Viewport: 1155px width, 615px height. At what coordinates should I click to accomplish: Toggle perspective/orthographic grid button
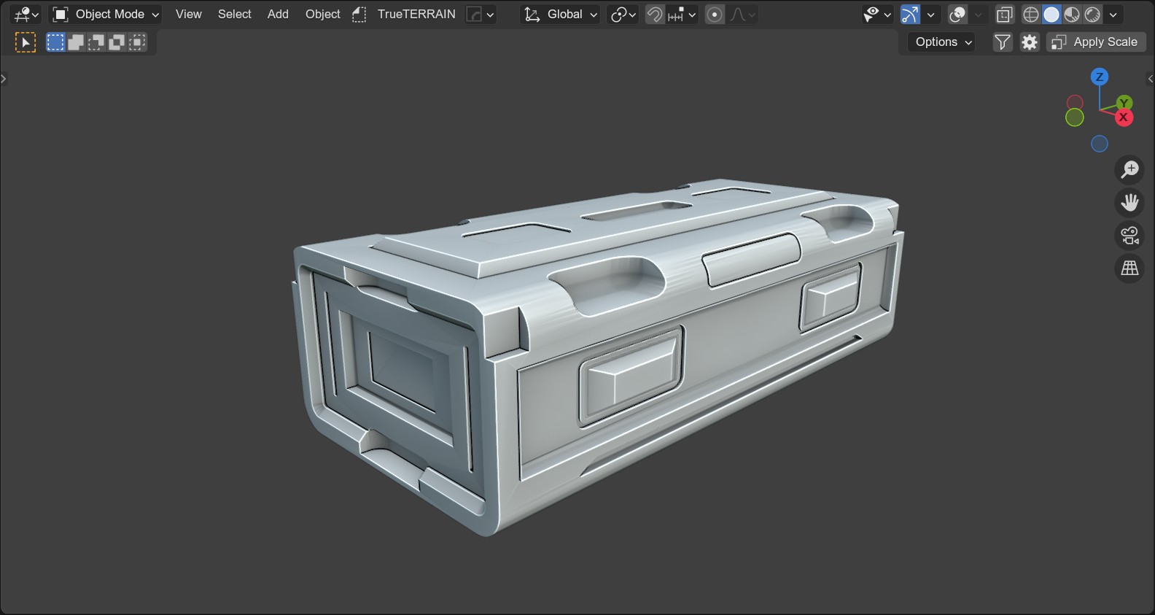[x=1129, y=268]
